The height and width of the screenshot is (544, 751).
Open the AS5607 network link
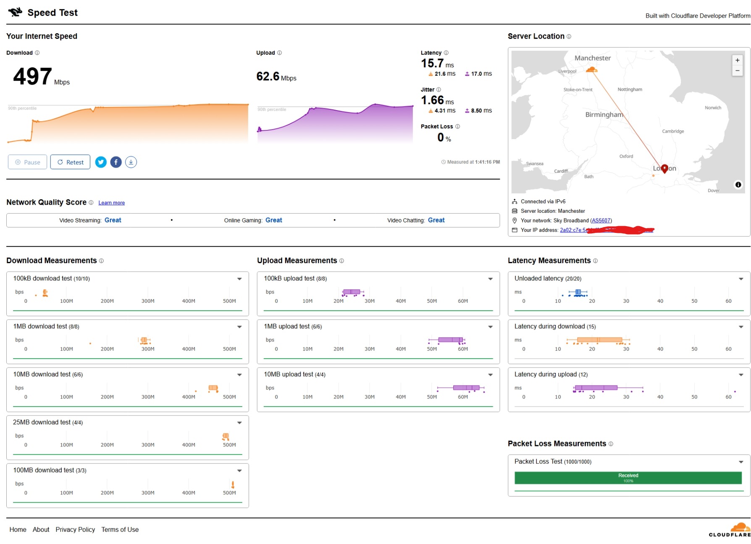(601, 221)
